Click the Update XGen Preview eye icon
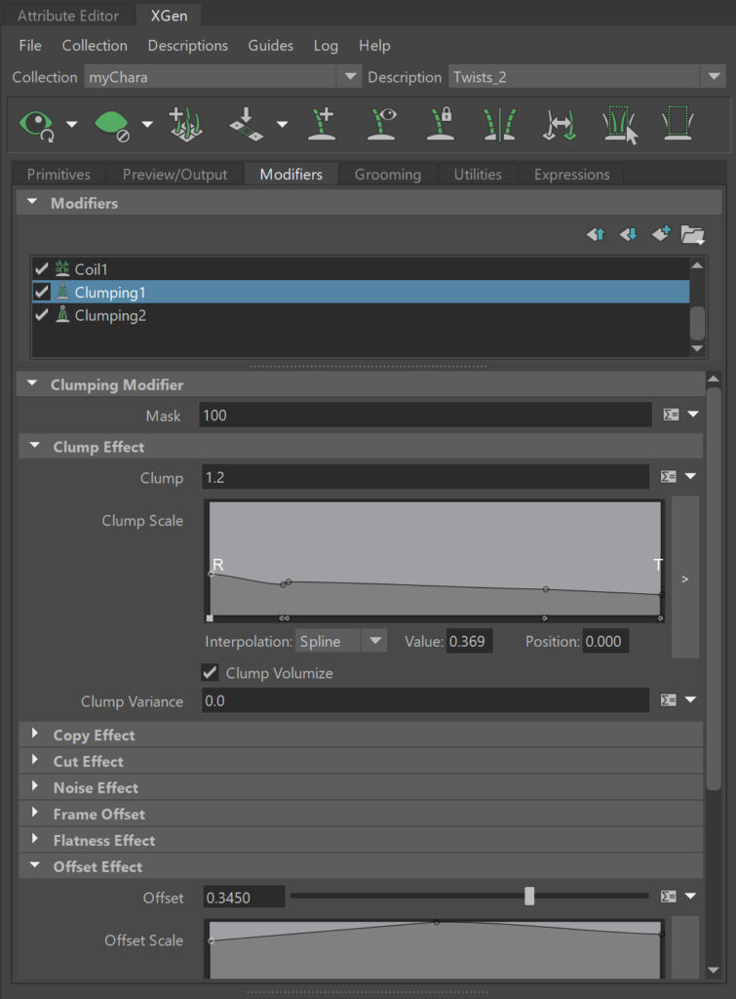 point(37,124)
